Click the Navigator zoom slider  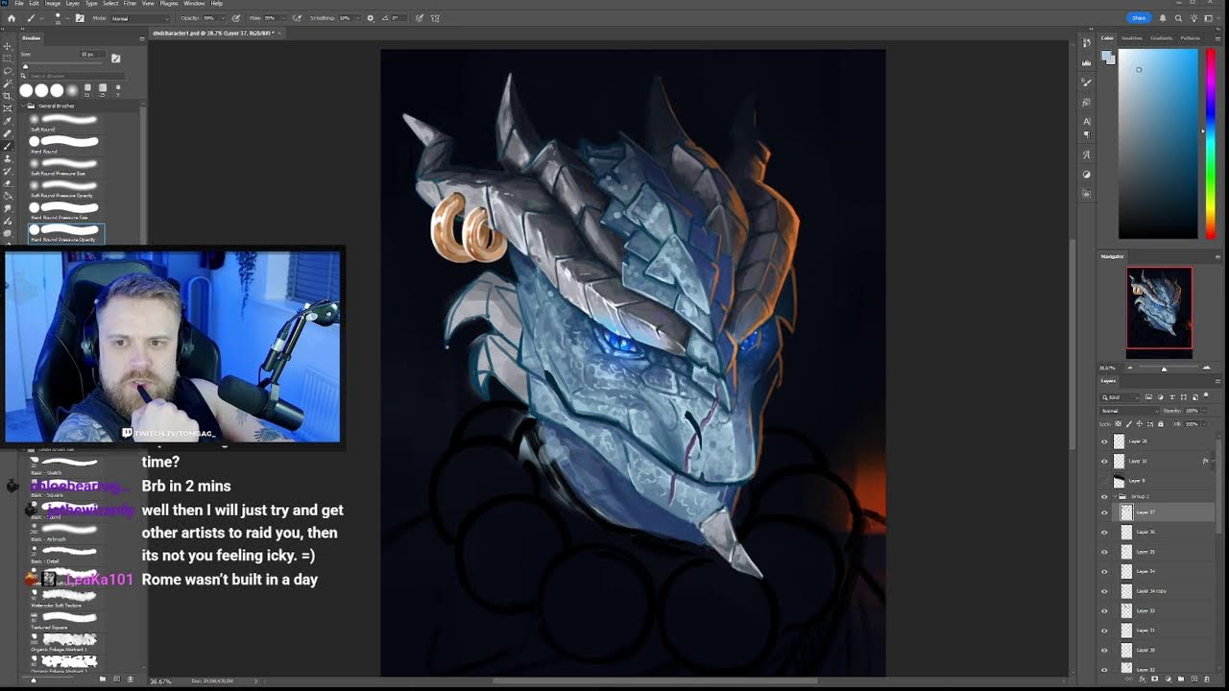(1164, 369)
